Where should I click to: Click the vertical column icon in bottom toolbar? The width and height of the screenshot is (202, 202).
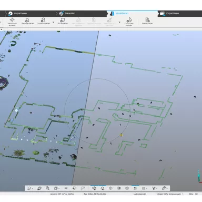click(x=119, y=188)
